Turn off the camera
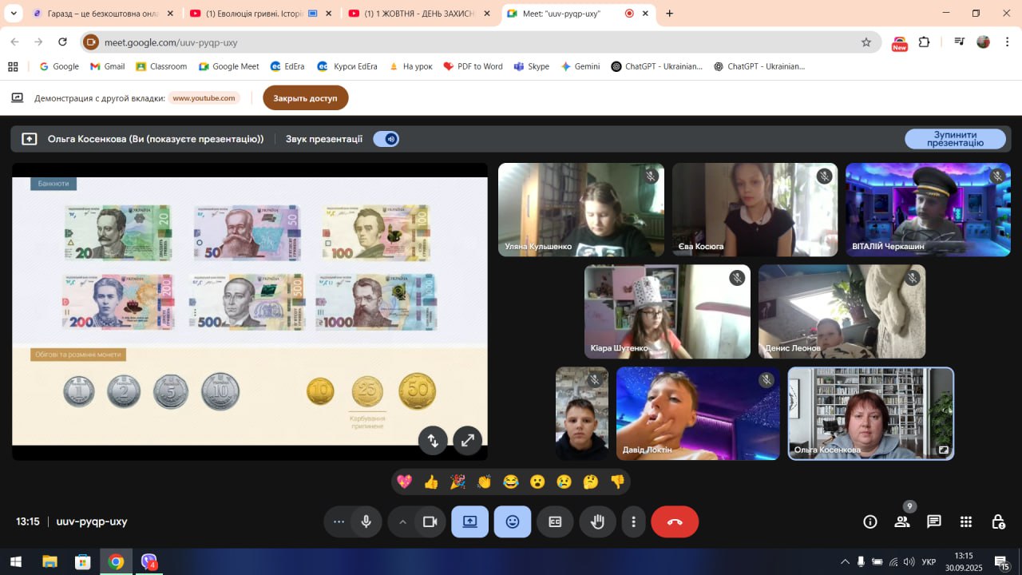1022x575 pixels. [430, 521]
